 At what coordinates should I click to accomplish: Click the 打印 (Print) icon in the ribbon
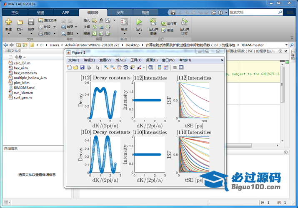coord(41,34)
